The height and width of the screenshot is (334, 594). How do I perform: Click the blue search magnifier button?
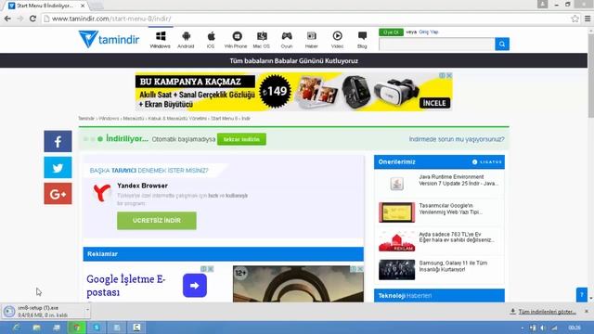[x=502, y=45]
